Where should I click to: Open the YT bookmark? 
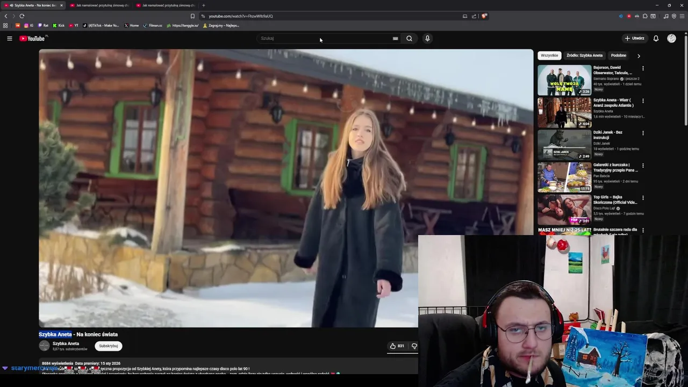click(74, 25)
